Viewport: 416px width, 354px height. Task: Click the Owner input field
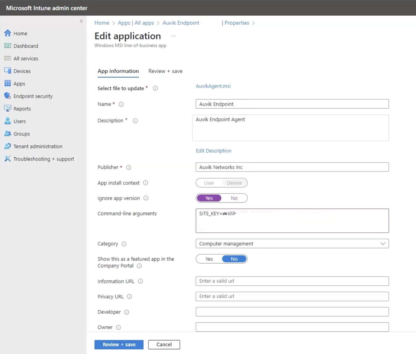[292, 327]
